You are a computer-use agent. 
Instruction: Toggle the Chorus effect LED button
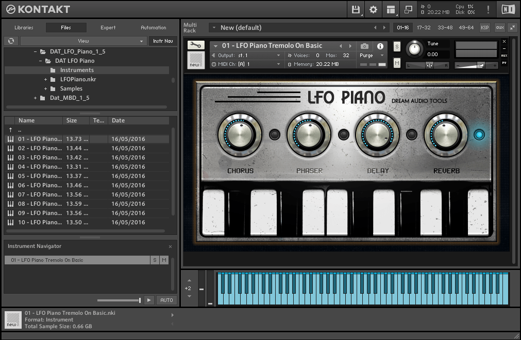click(275, 135)
